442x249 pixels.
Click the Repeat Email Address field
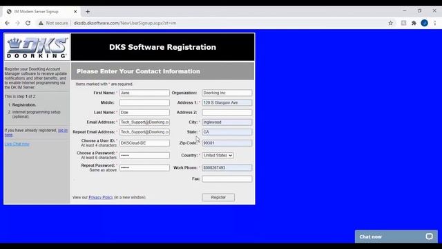click(x=144, y=132)
